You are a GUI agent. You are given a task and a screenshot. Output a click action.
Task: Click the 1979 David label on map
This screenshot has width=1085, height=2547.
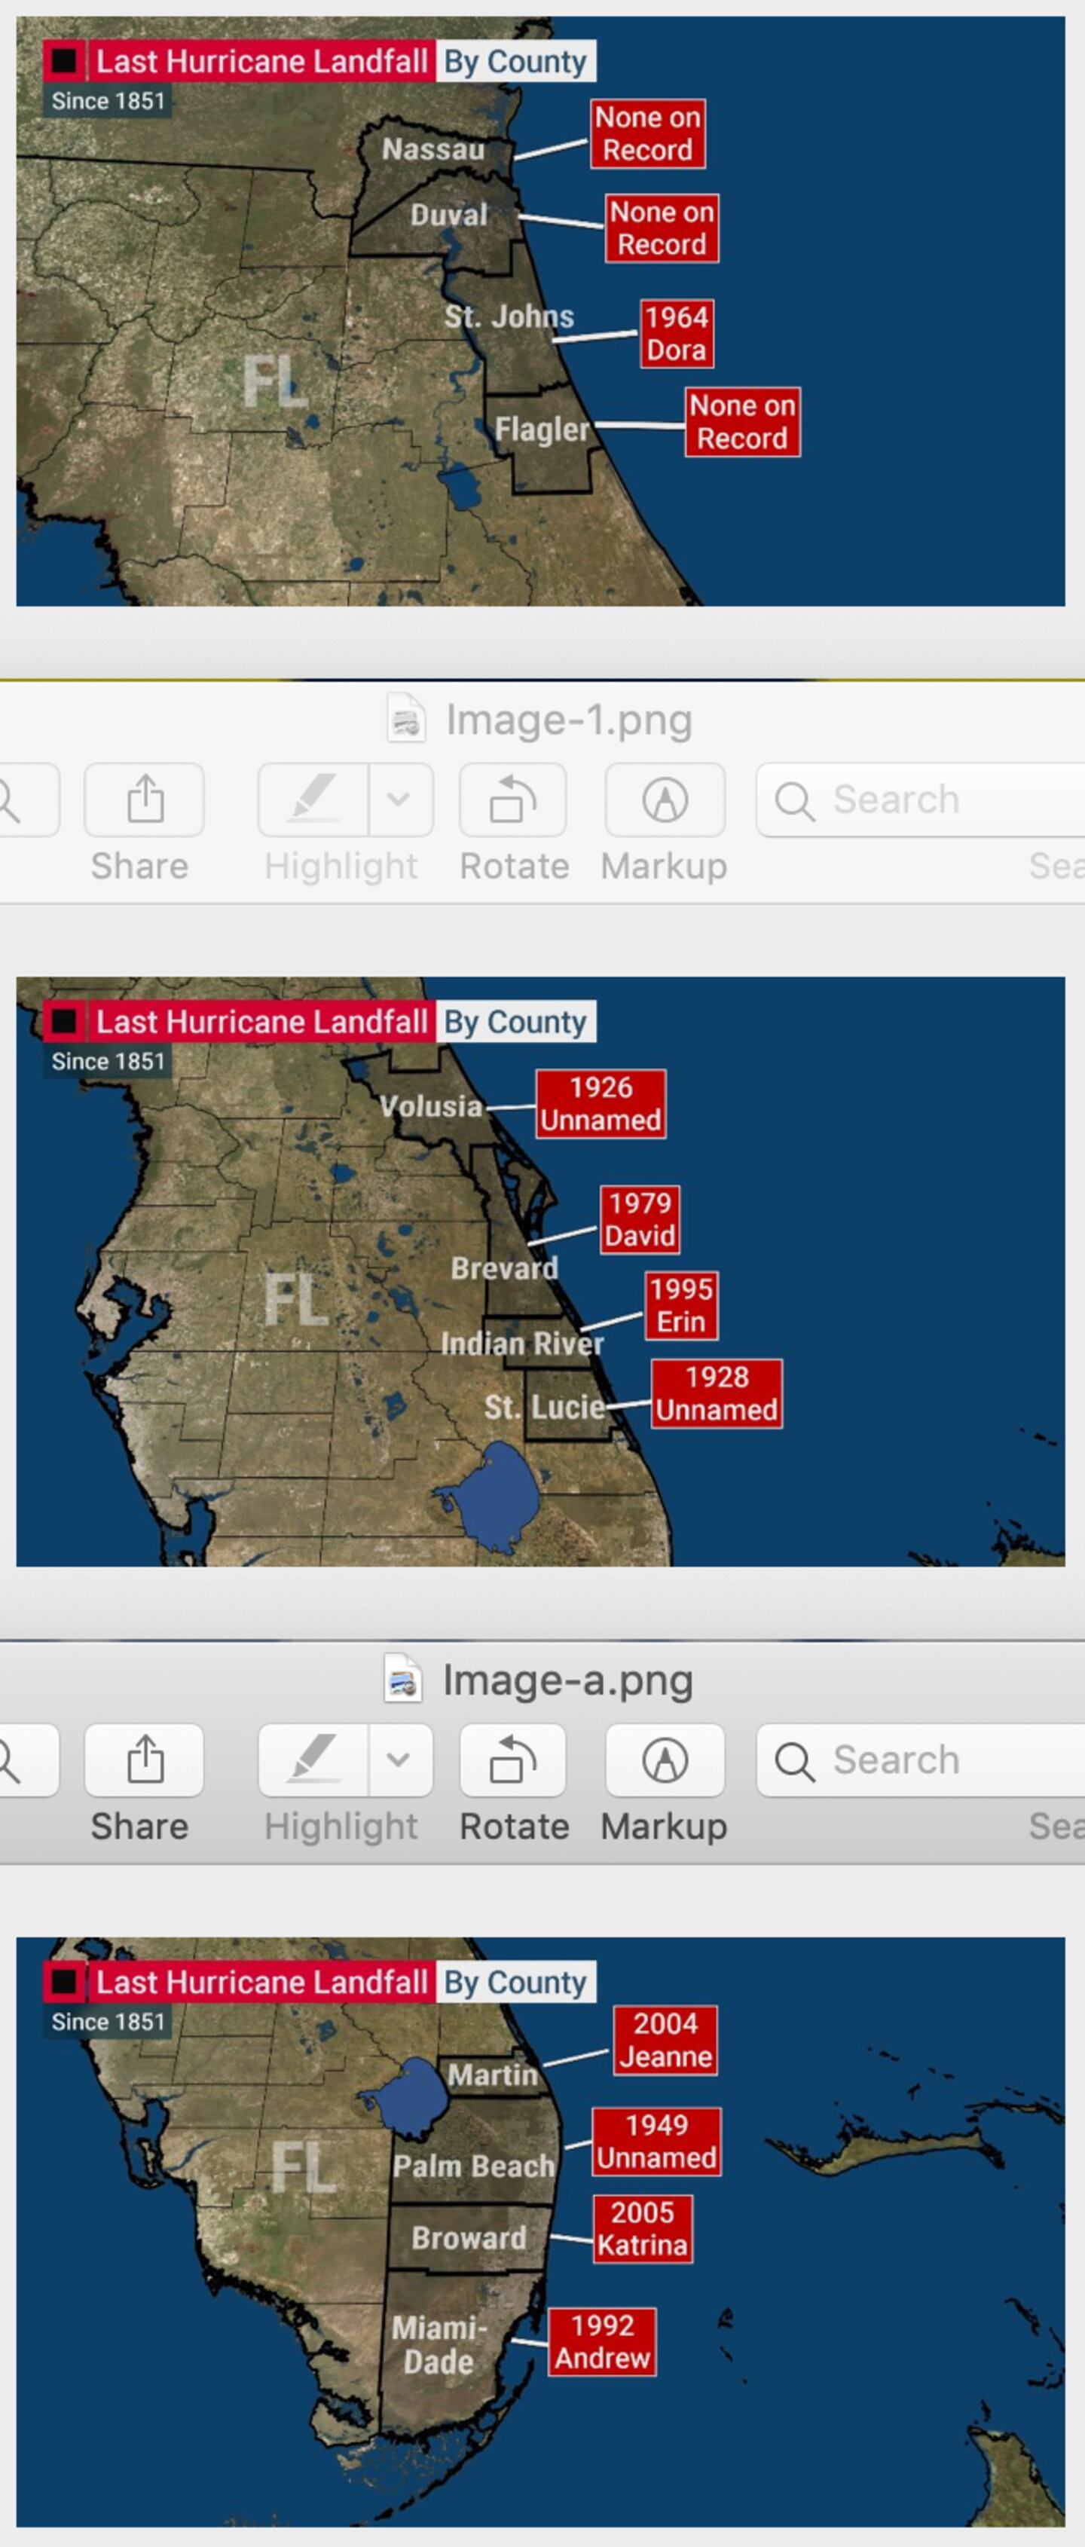pyautogui.click(x=640, y=1219)
